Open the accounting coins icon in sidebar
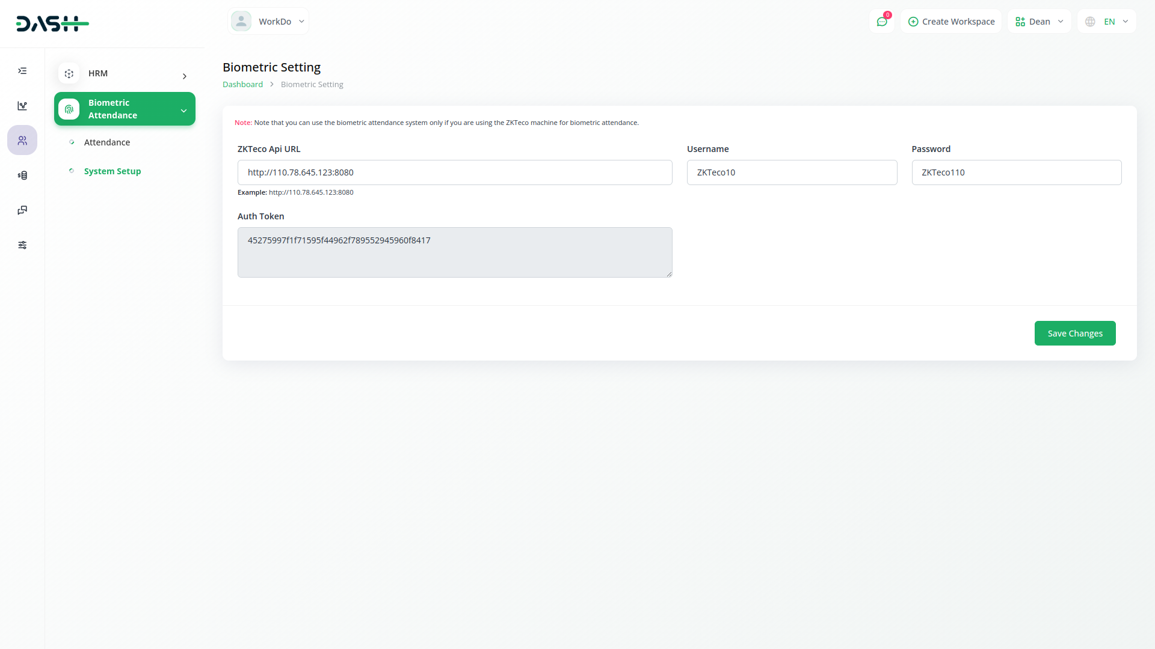 [x=22, y=175]
